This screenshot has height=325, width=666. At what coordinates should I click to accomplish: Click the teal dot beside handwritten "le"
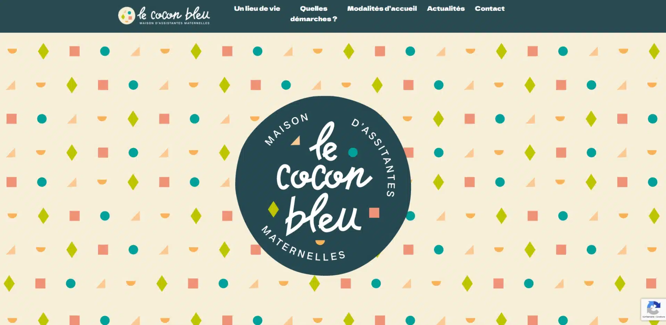[x=353, y=152]
